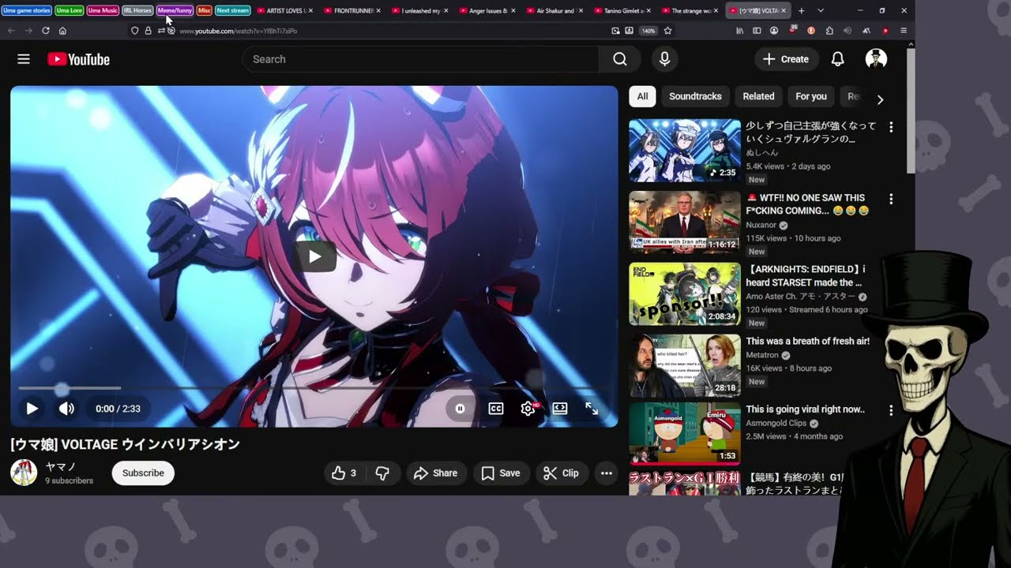Open more actions under the video
The width and height of the screenshot is (1011, 568).
(x=607, y=473)
